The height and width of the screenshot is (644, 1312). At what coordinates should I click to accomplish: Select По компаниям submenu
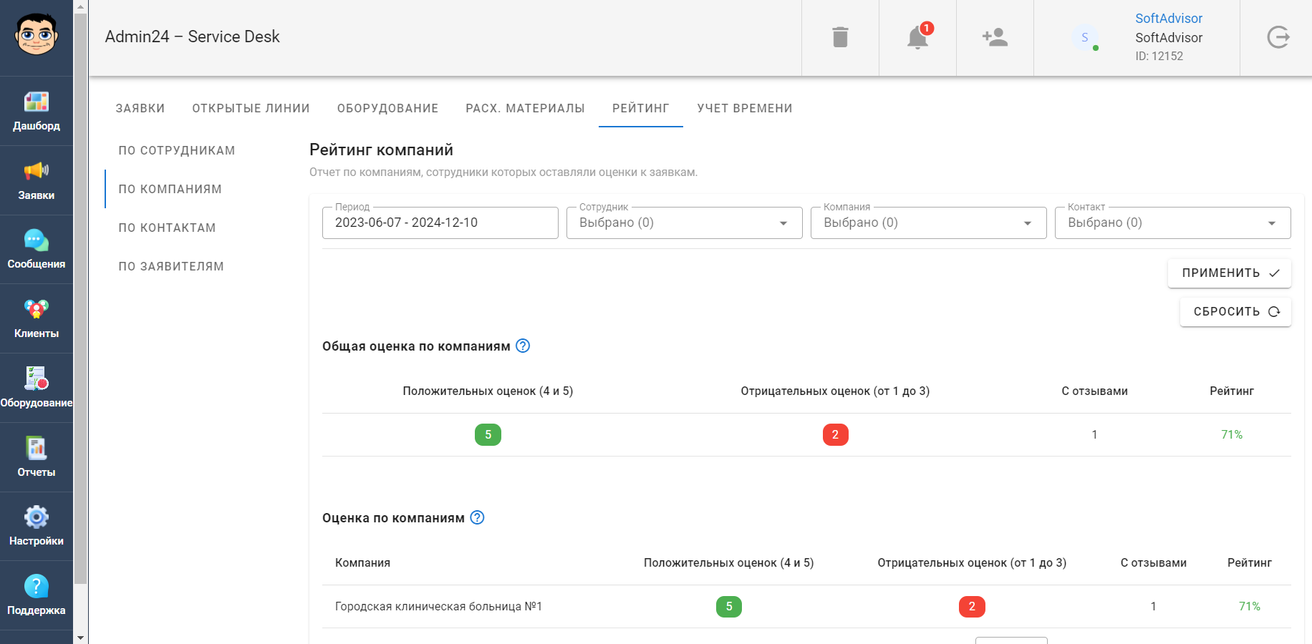170,189
